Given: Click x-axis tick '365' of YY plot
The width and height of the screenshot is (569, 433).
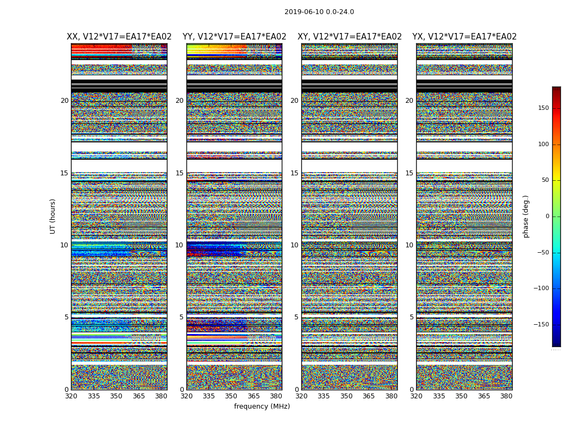Looking at the screenshot, I should pyautogui.click(x=254, y=396).
